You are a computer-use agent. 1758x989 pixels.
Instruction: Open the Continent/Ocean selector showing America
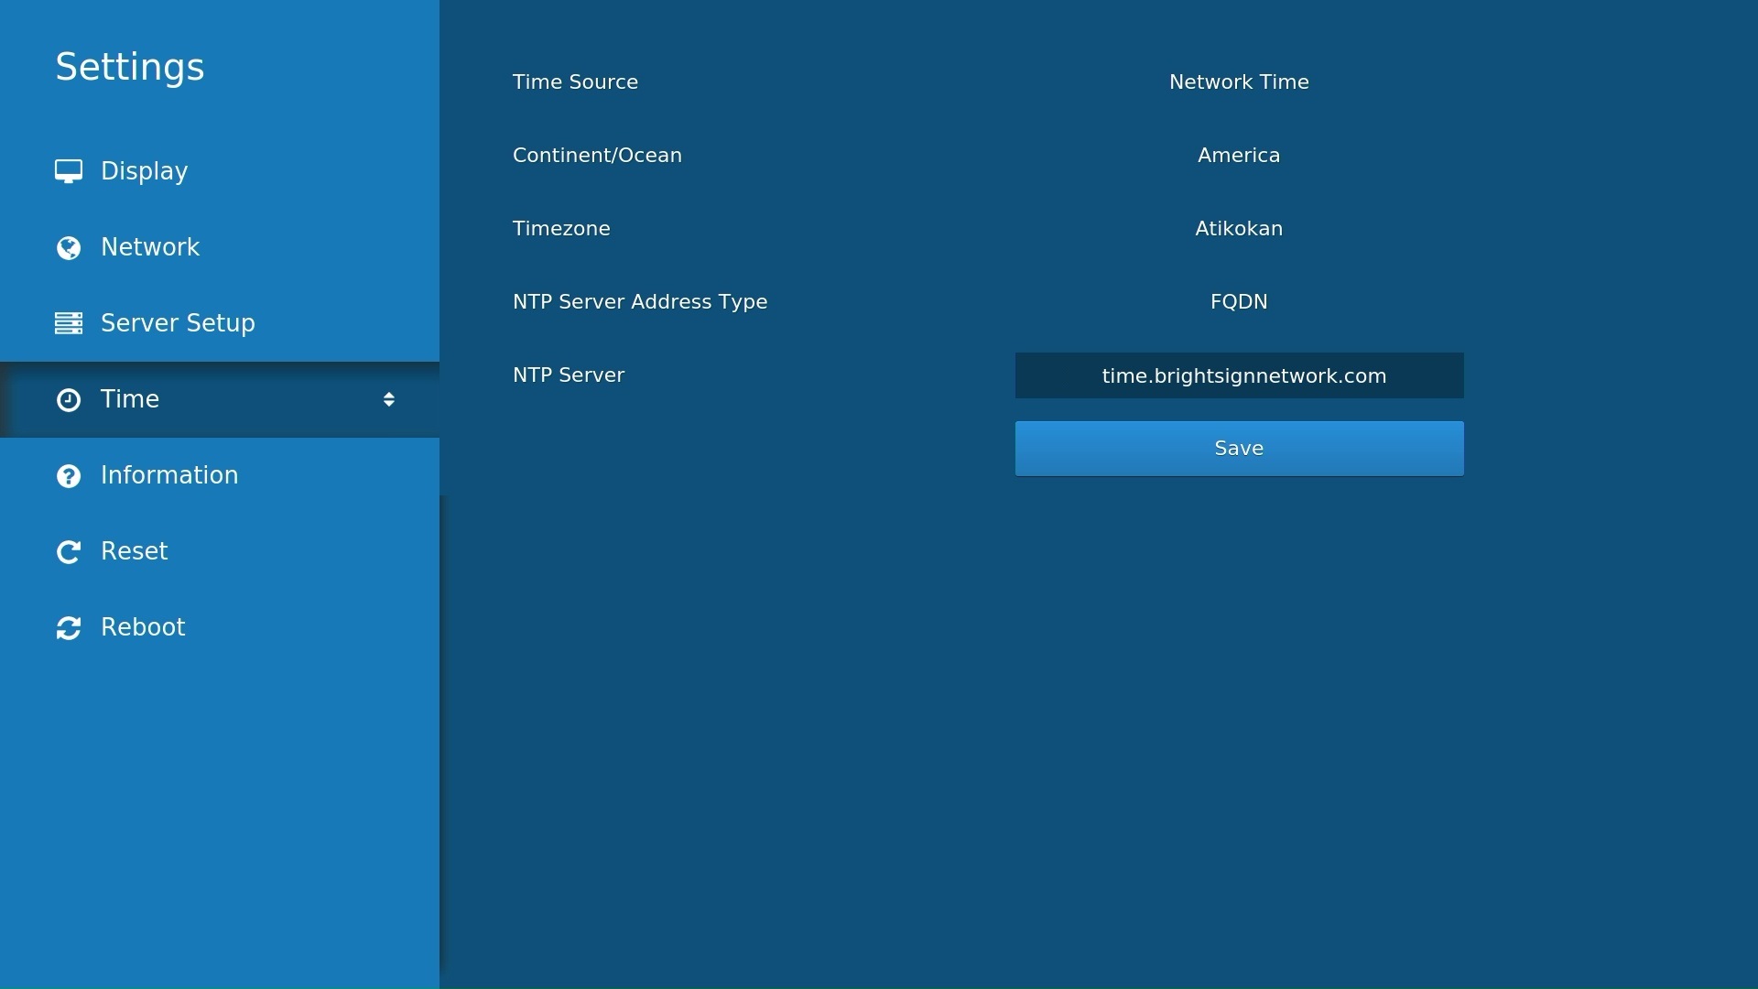click(x=1239, y=155)
